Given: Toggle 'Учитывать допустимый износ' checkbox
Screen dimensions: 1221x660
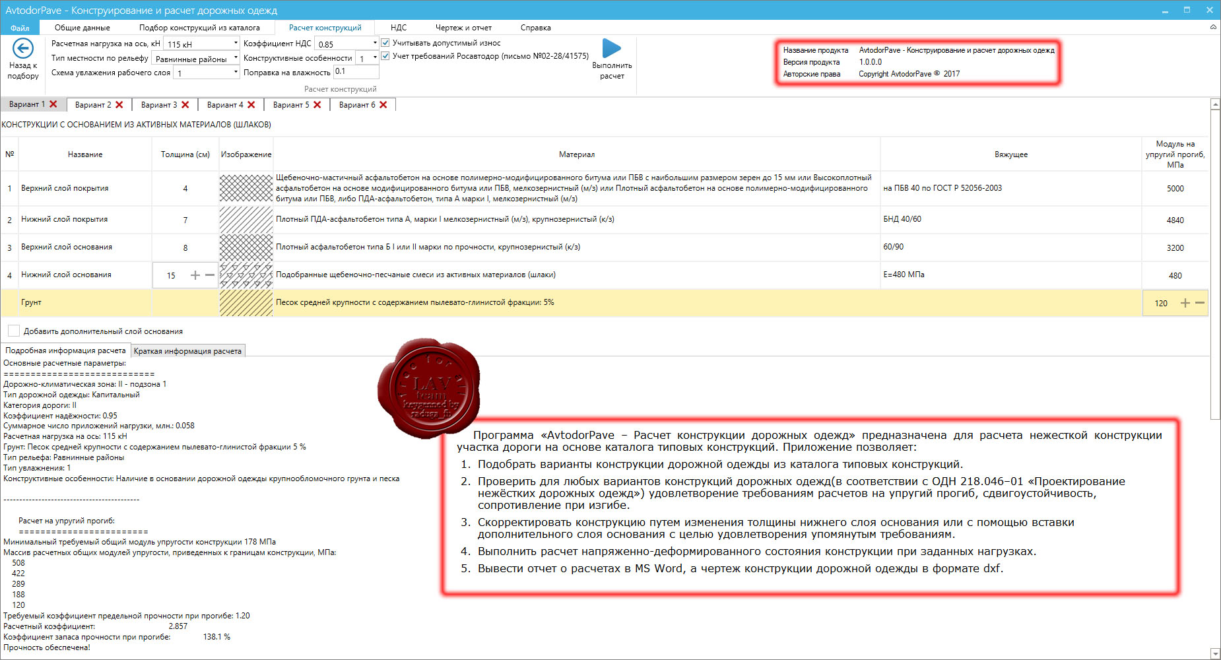Looking at the screenshot, I should click(385, 43).
